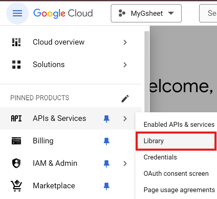Open the MyGsheet project selector dropdown
The image size is (217, 199).
tap(146, 13)
